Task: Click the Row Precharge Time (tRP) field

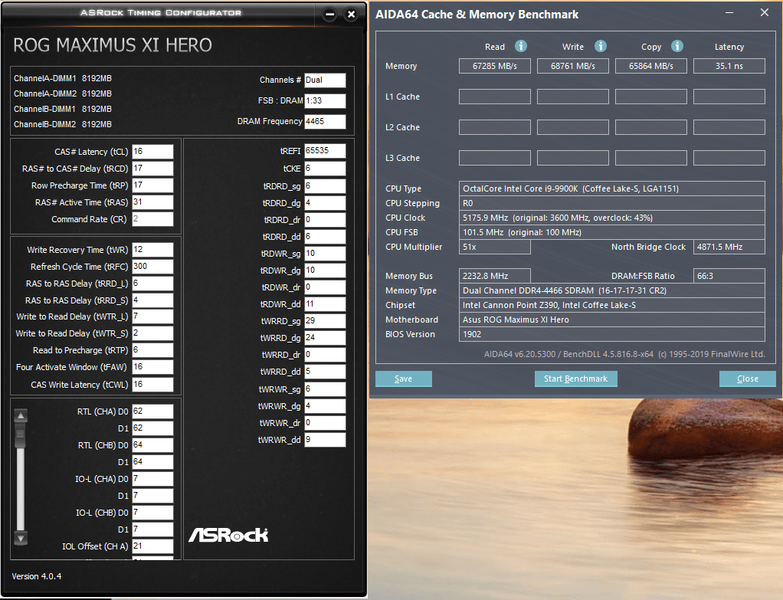Action: pos(152,185)
